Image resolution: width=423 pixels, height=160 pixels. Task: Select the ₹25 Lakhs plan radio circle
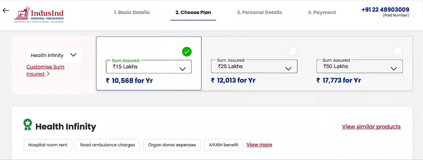pyautogui.click(x=292, y=52)
